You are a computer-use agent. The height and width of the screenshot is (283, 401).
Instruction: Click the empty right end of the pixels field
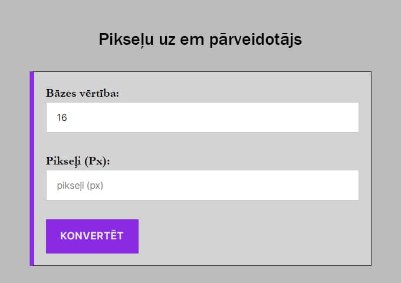click(336, 185)
